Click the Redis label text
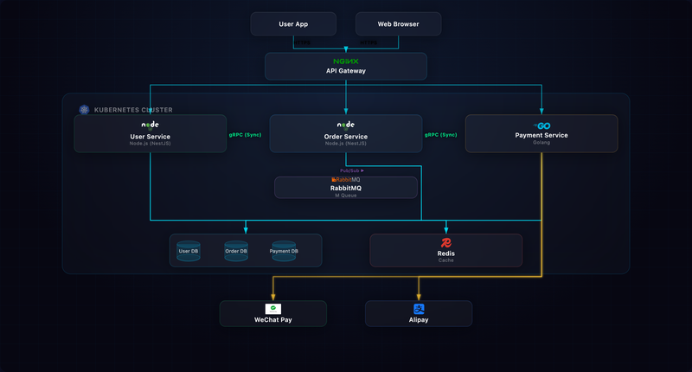 click(x=446, y=253)
